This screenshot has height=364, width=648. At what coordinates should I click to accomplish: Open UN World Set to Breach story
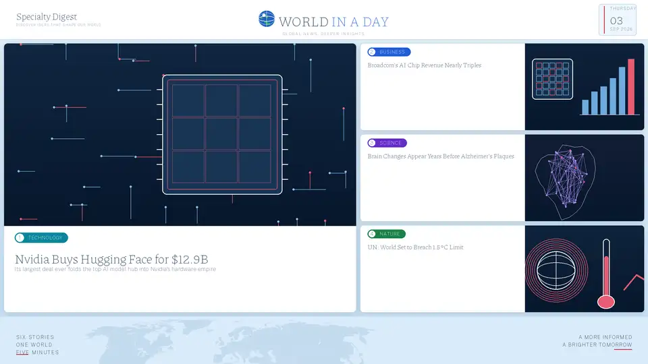(x=415, y=247)
